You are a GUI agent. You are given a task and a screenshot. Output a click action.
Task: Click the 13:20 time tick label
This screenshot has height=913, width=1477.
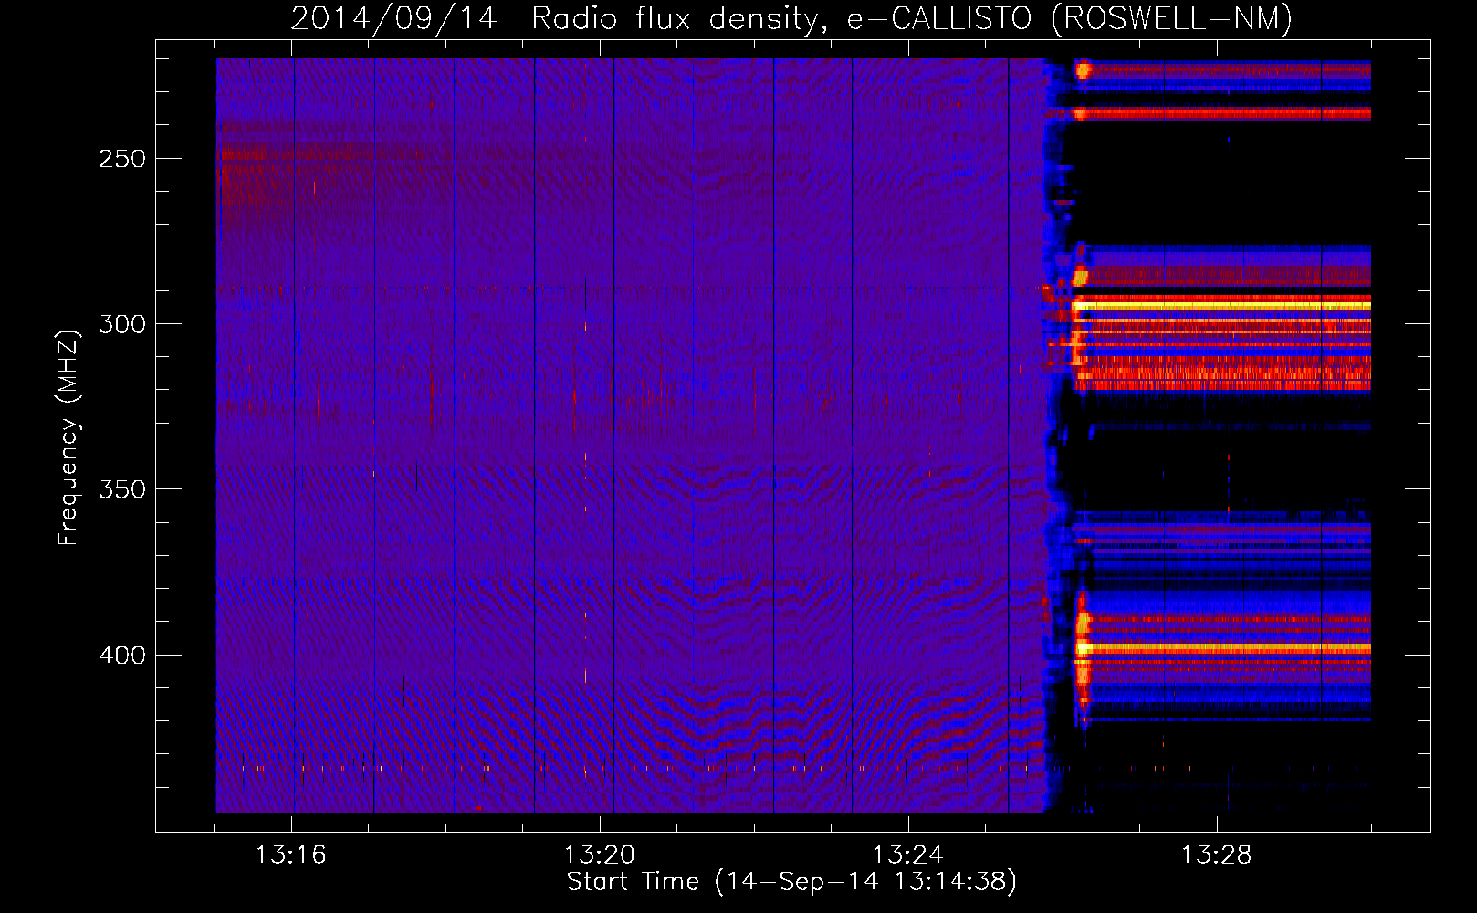coord(599,855)
